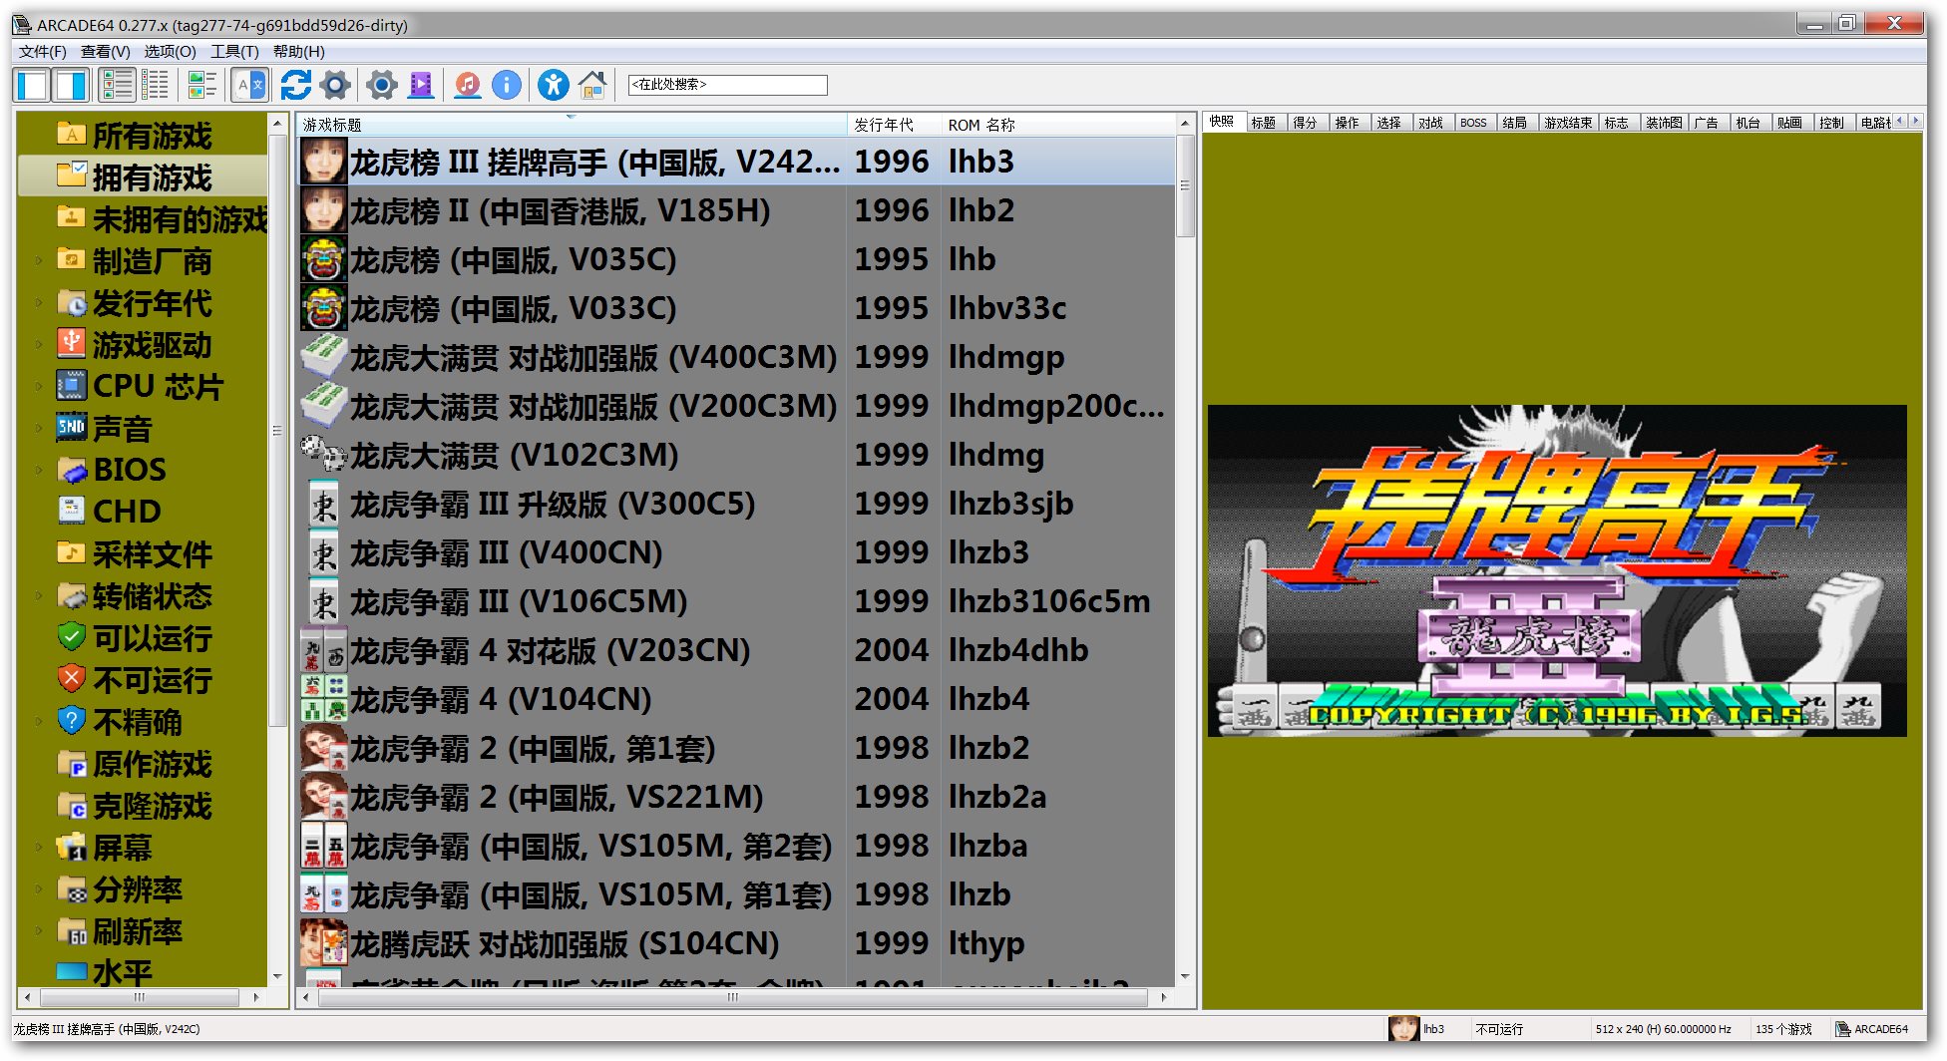Switch to the BOSS tab
Image resolution: width=1947 pixels, height=1061 pixels.
1473,123
